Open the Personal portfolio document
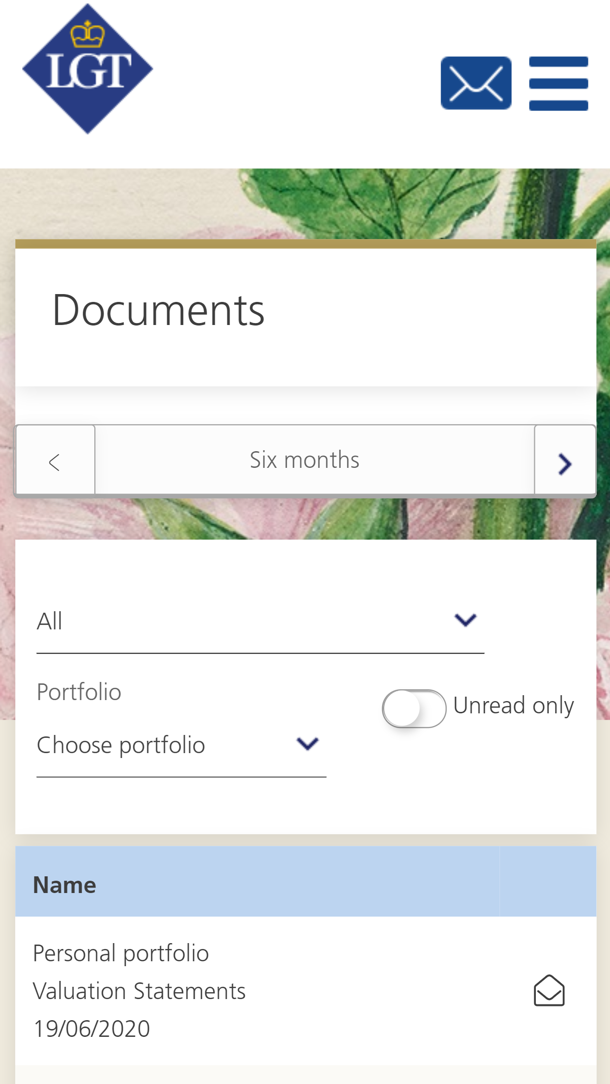This screenshot has height=1084, width=610. click(x=121, y=953)
